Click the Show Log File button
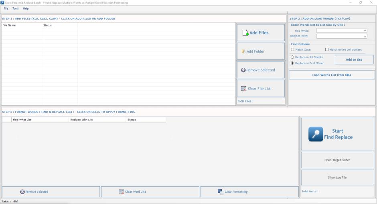Viewport: 377px width, 204px height. click(337, 177)
